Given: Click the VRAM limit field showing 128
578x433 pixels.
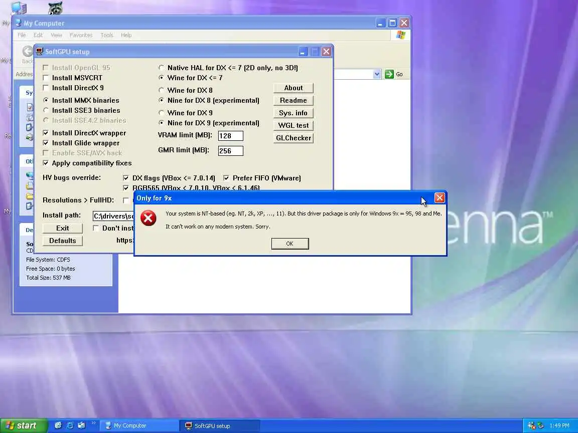Looking at the screenshot, I should click(231, 135).
